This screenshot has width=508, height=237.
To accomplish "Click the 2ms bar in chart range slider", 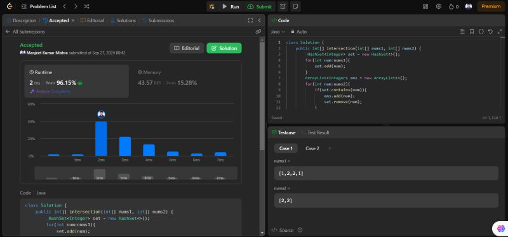I will click(x=100, y=174).
